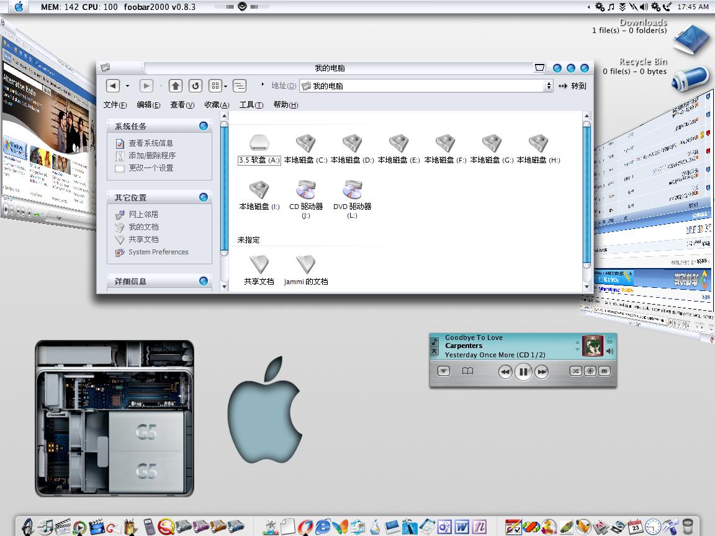Open the Recycle Bin desktop icon

tap(690, 78)
